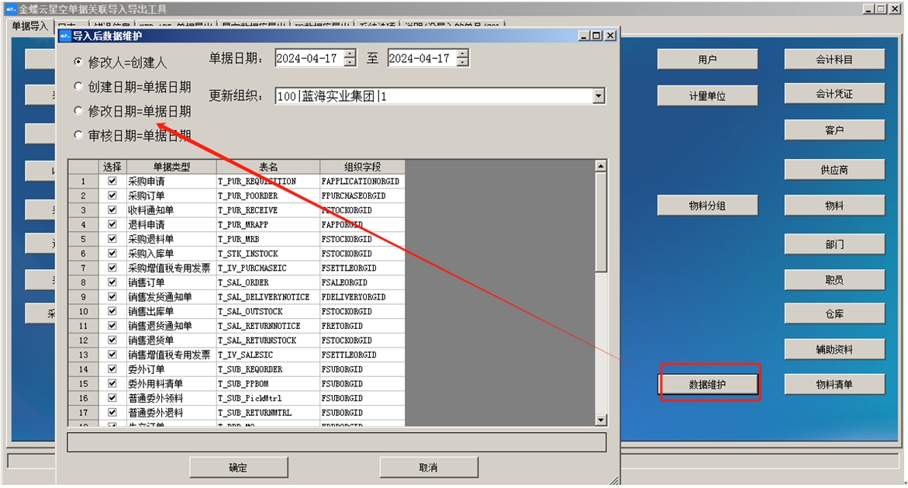The image size is (908, 488).
Task: Choose the 审核日期=单据日期 radio option
Action: pyautogui.click(x=78, y=134)
